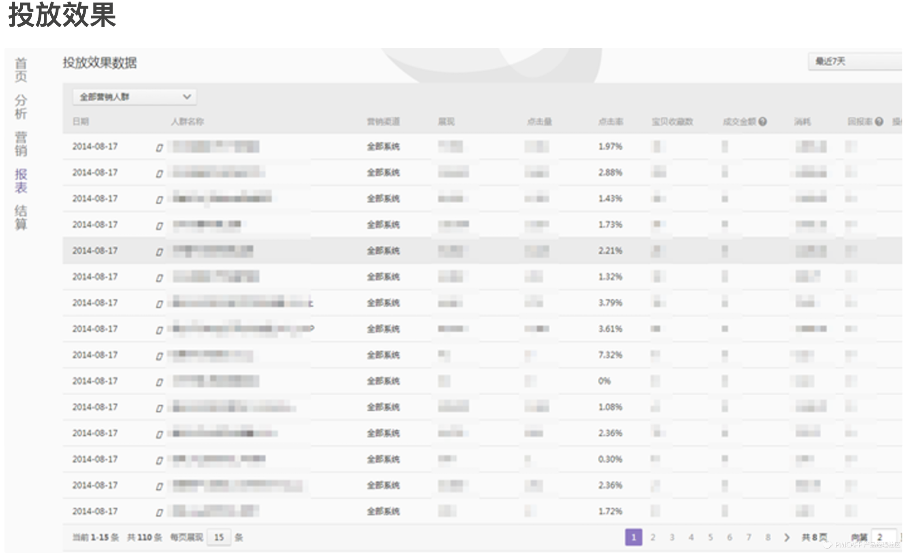Click edit icon in 0% click-rate row

tap(159, 382)
